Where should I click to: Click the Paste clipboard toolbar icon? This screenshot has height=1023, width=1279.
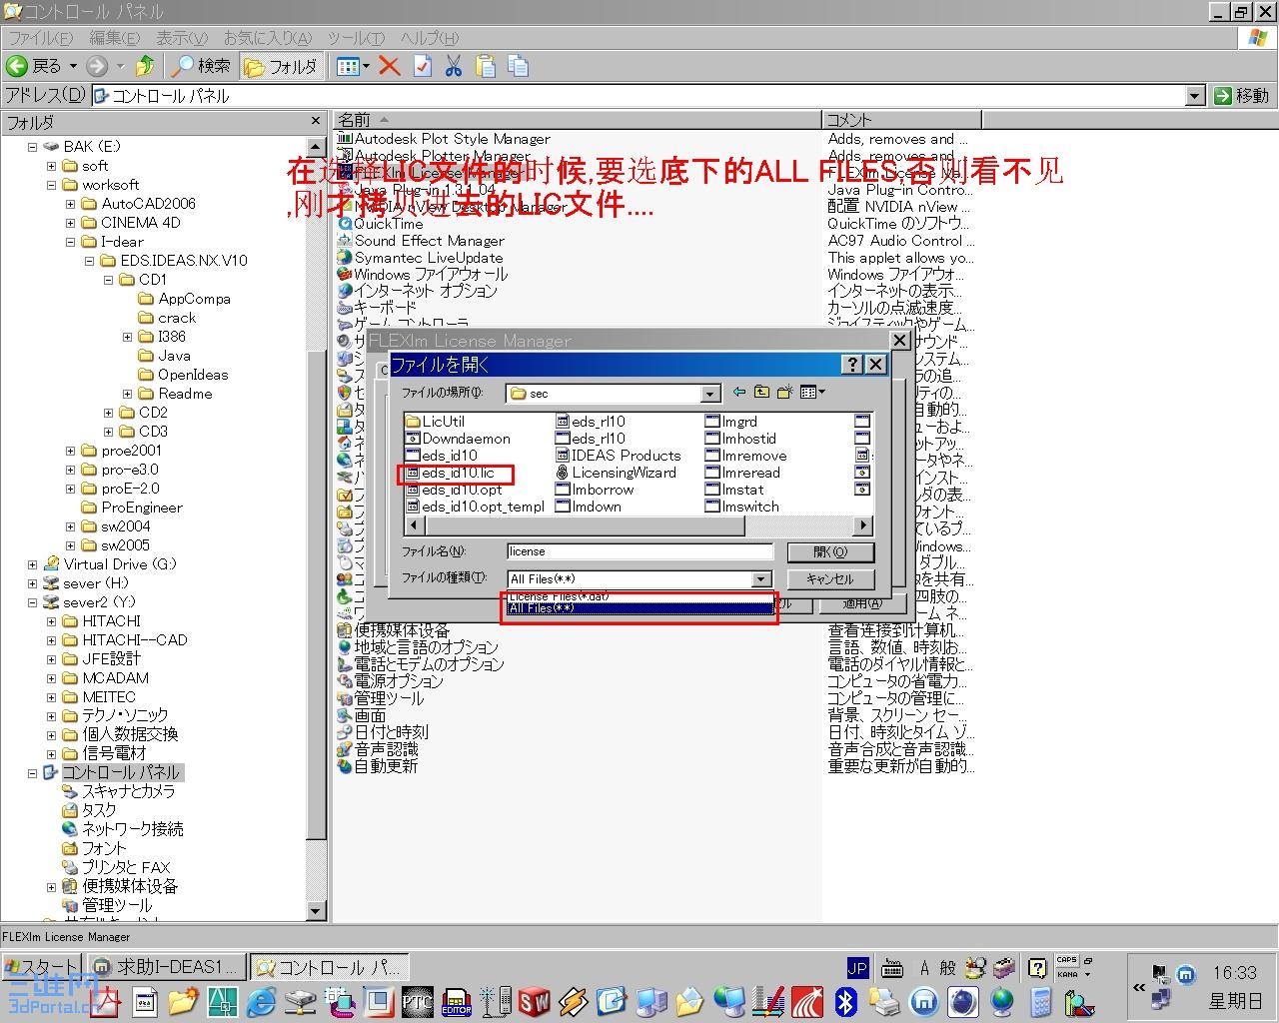486,67
